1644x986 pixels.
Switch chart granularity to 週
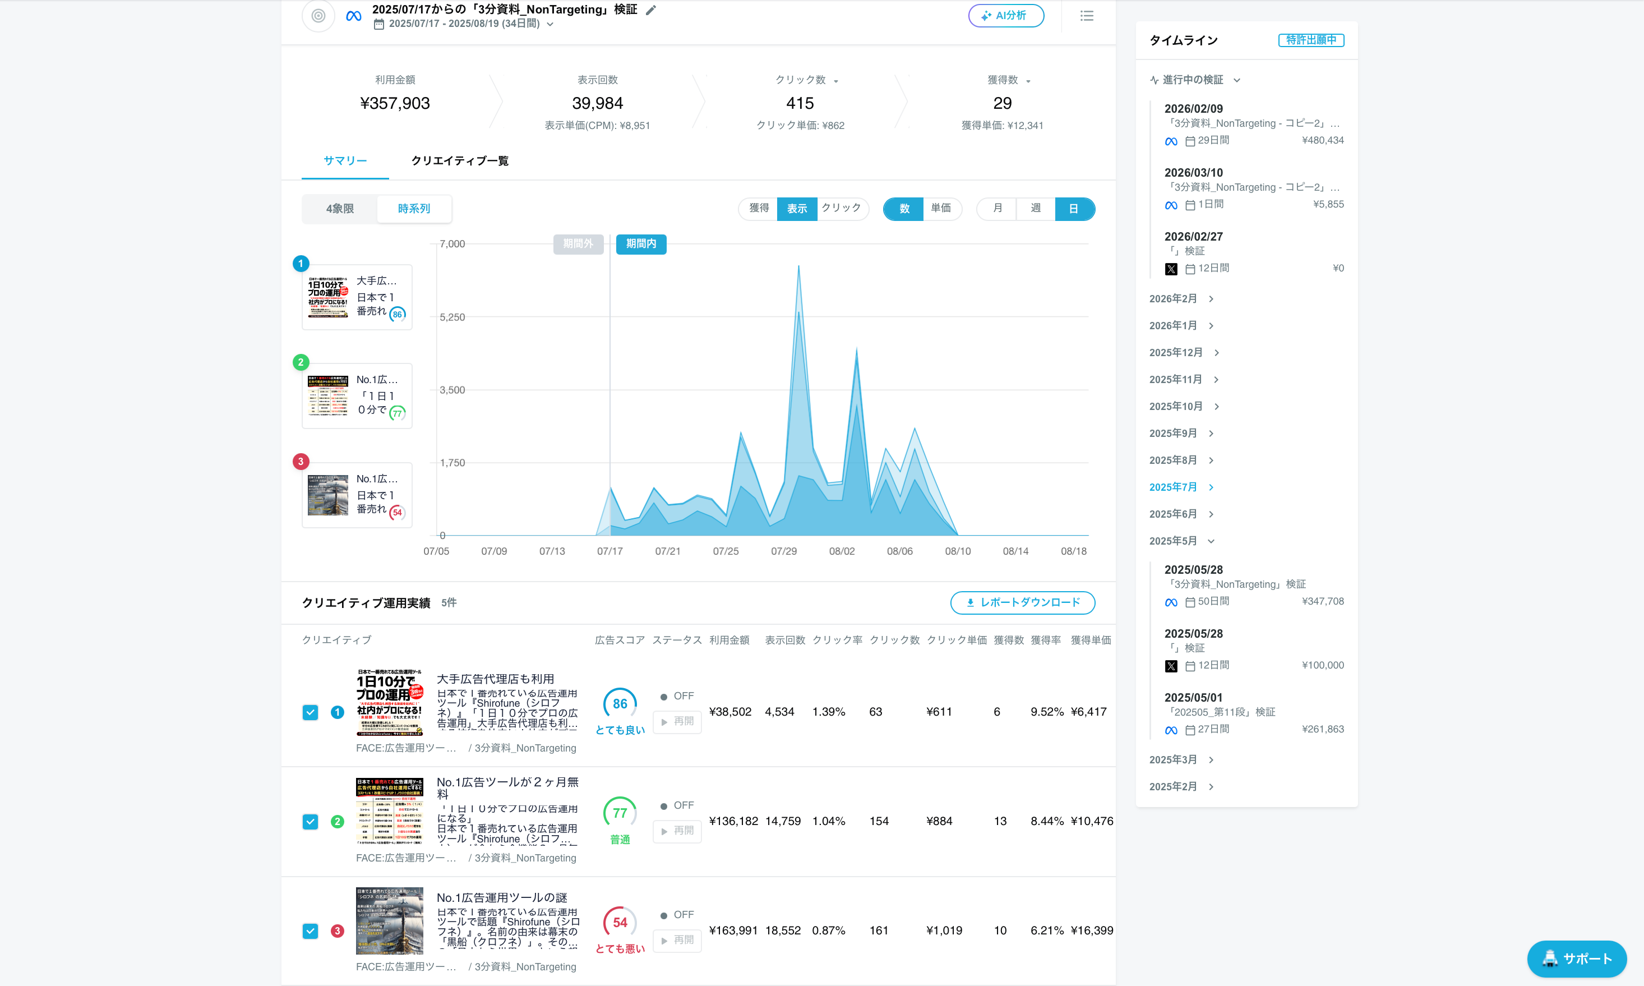(x=1035, y=209)
